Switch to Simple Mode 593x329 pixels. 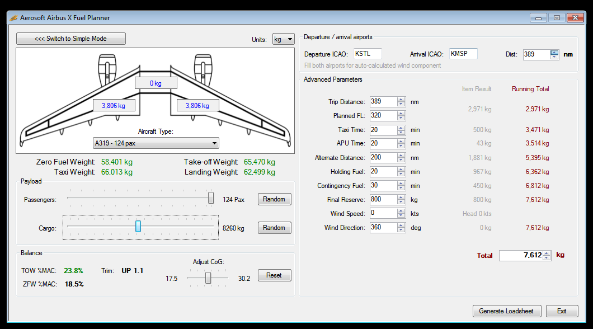pos(71,39)
